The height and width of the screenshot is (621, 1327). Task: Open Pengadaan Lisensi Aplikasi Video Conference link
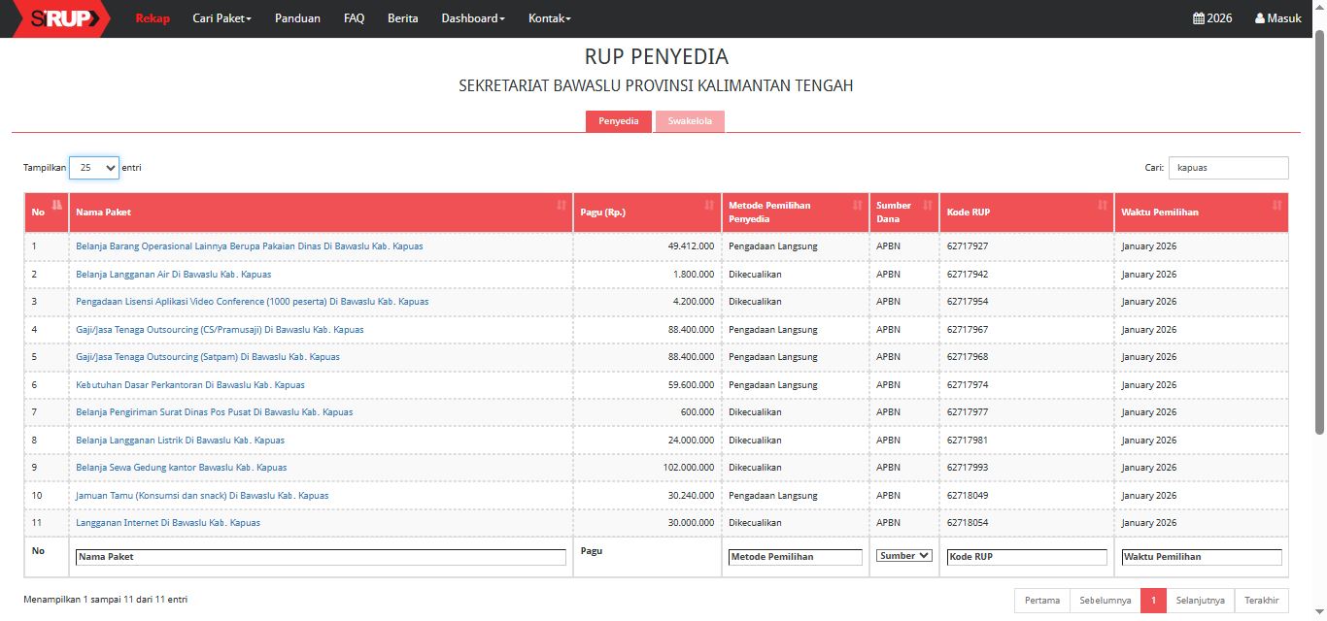[x=253, y=302]
